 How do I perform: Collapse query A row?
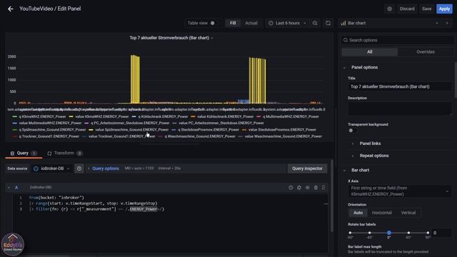9,188
